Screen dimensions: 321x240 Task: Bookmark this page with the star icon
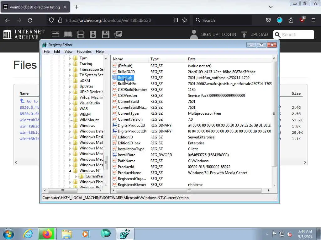coord(185,20)
